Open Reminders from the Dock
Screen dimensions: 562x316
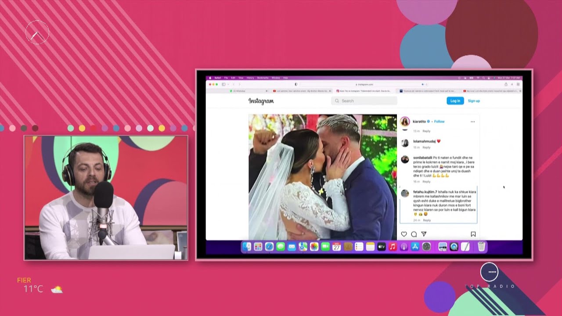pos(359,247)
